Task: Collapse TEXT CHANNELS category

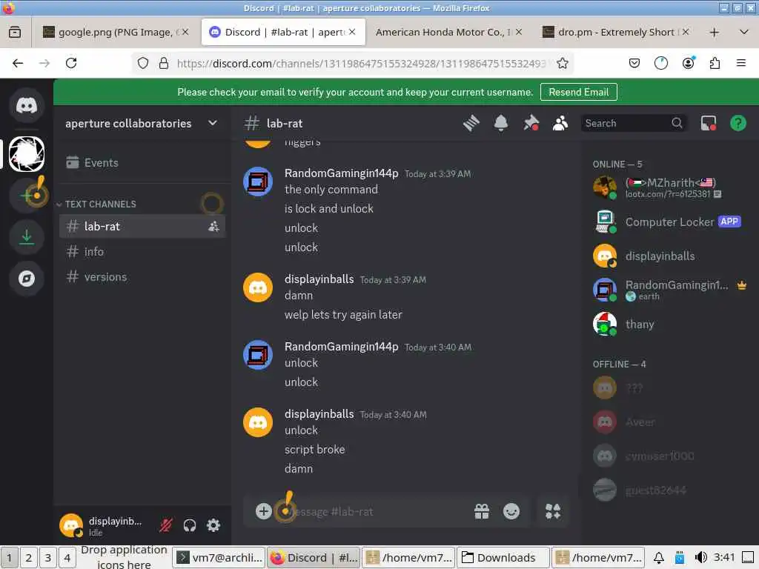Action: tap(101, 204)
